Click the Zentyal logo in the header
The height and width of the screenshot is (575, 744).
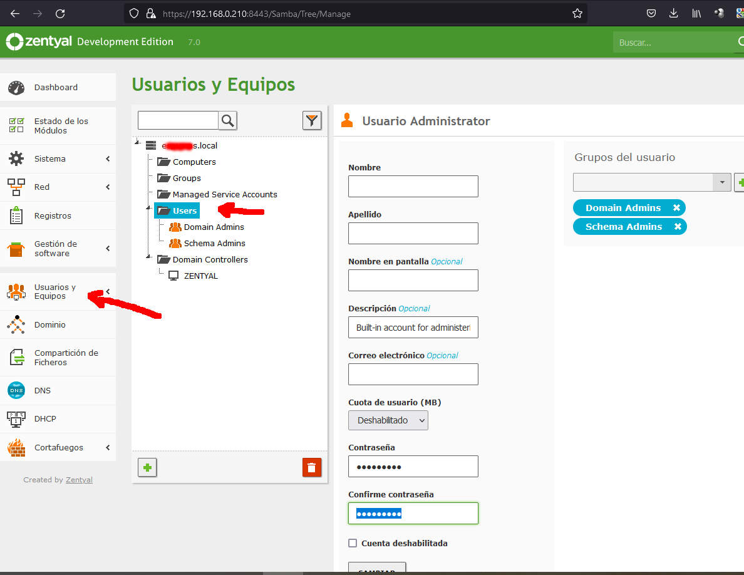pos(39,42)
